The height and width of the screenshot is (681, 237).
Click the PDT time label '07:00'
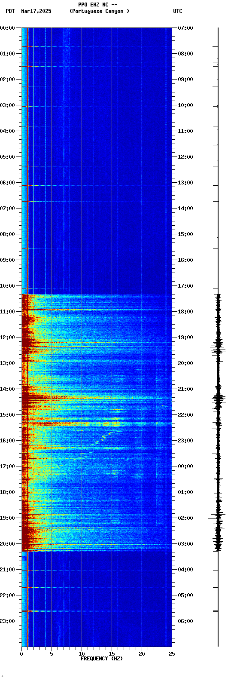click(x=7, y=209)
